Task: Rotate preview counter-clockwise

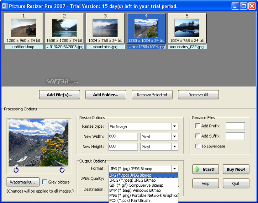Action: pyautogui.click(x=16, y=170)
